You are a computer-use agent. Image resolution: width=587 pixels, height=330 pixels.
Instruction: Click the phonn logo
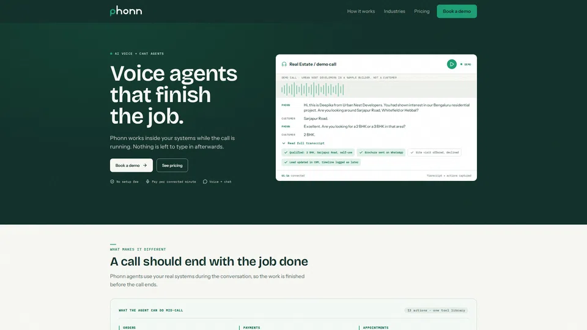click(126, 11)
